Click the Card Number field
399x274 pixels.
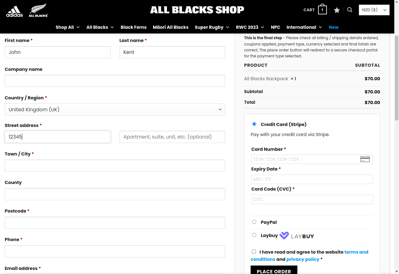pyautogui.click(x=312, y=159)
